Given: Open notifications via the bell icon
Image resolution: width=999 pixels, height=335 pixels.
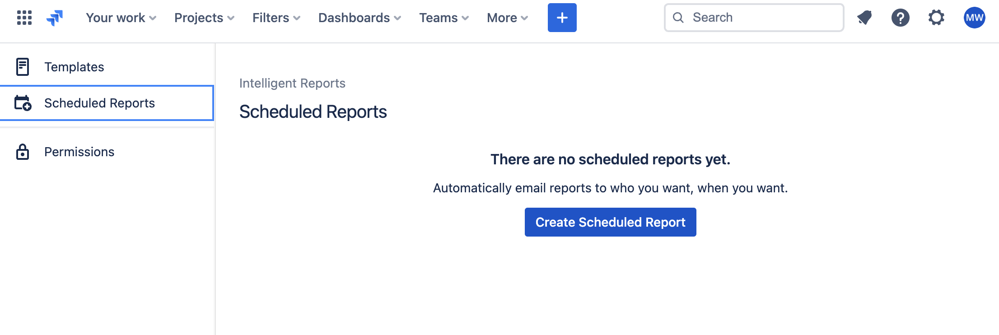Looking at the screenshot, I should (x=864, y=18).
